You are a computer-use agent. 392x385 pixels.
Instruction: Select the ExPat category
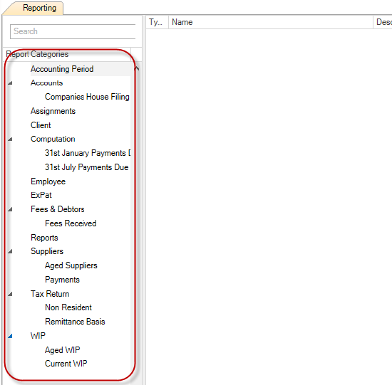click(41, 195)
